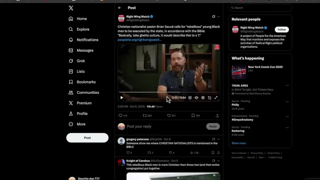The image size is (320, 180).
Task: Open more options on gregory peterson's reply
Action: (x=218, y=139)
